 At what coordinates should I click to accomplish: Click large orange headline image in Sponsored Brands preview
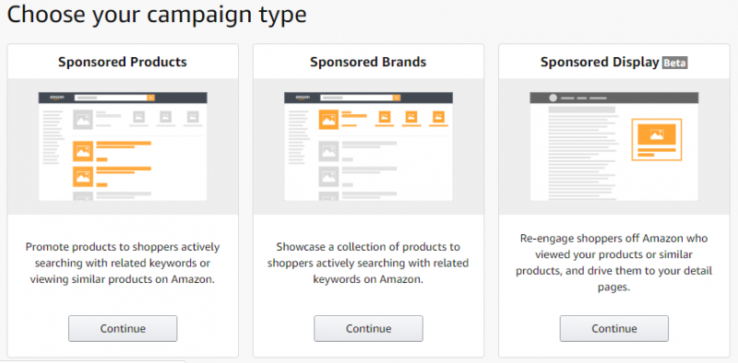click(328, 120)
